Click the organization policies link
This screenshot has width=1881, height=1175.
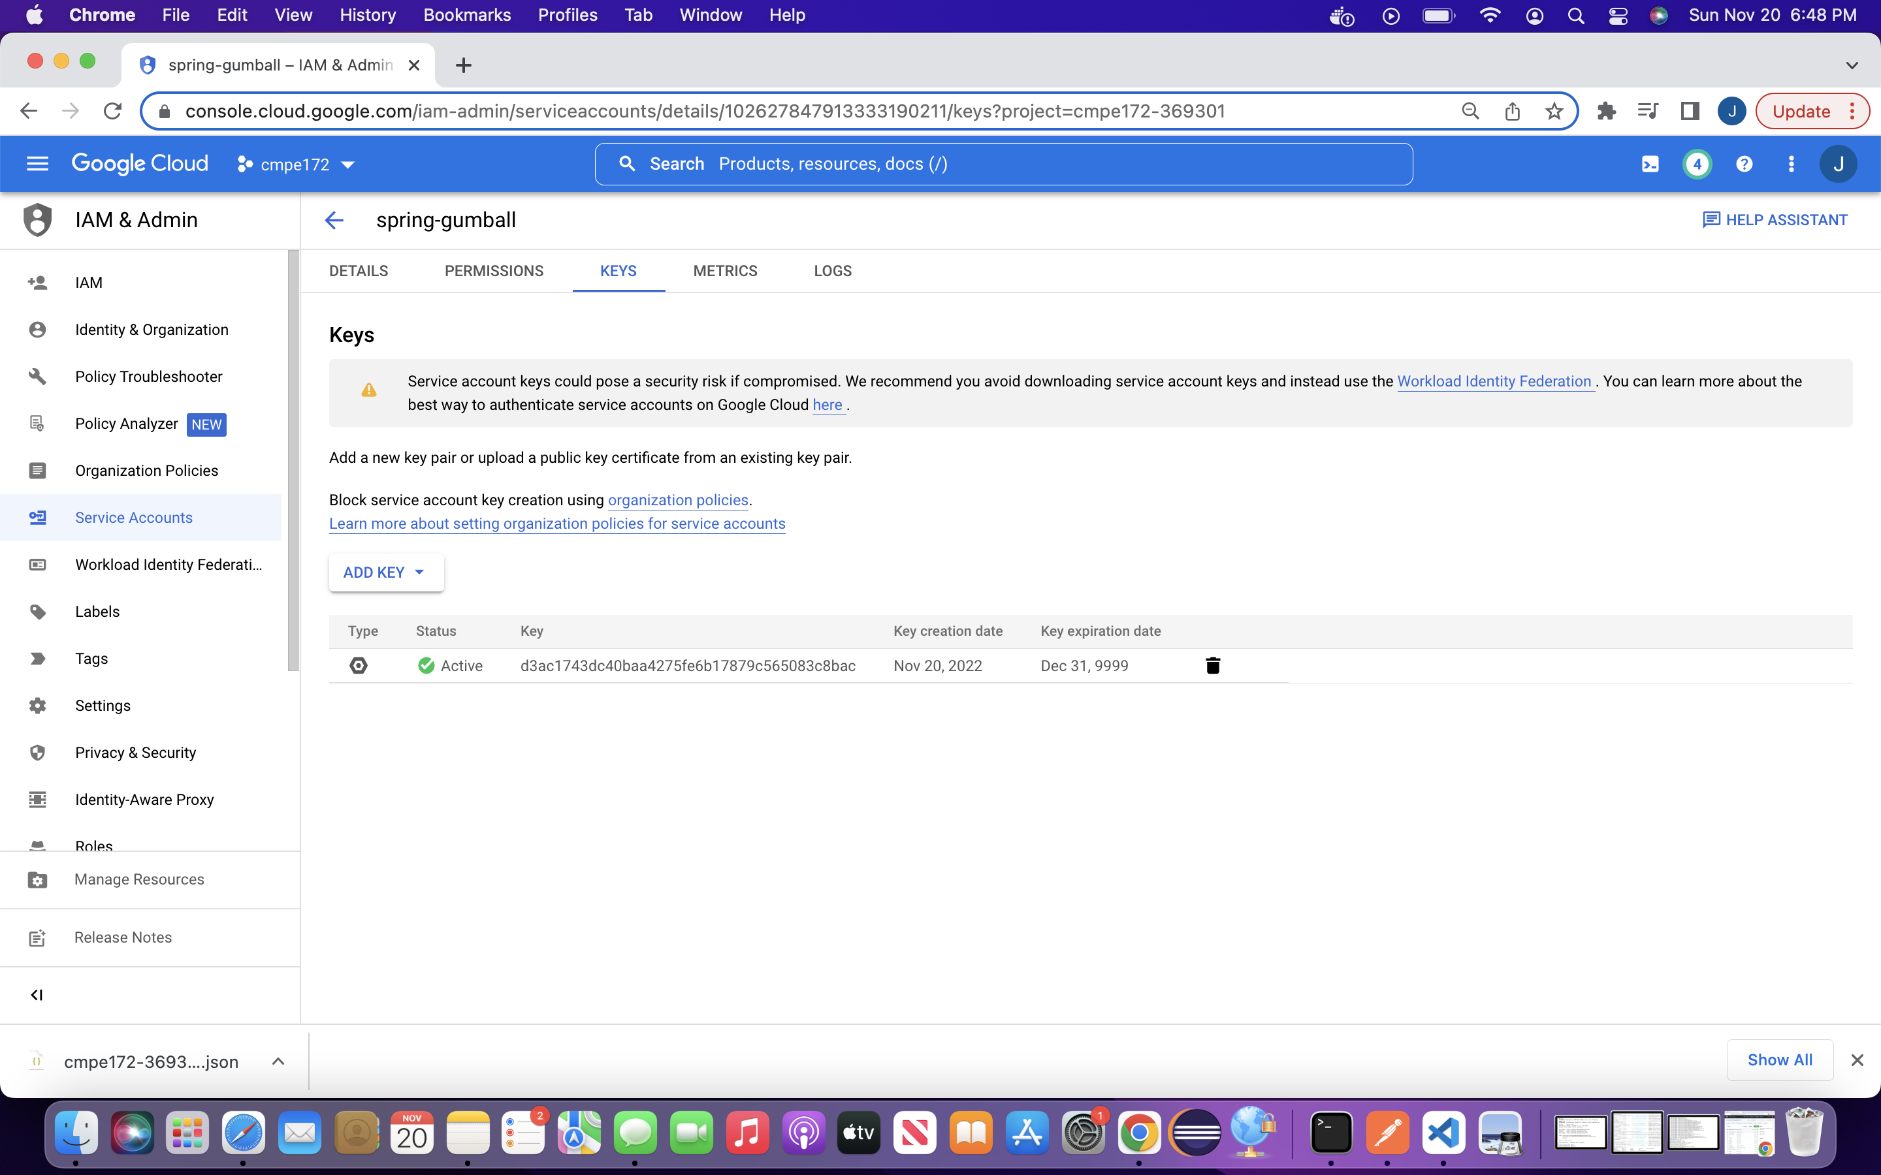[677, 501]
